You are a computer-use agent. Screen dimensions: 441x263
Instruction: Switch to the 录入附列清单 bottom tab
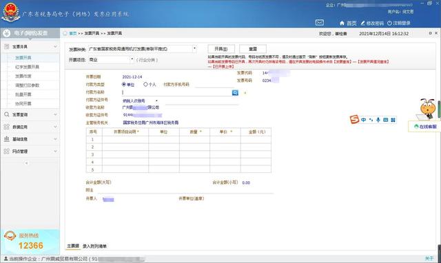[x=94, y=246]
